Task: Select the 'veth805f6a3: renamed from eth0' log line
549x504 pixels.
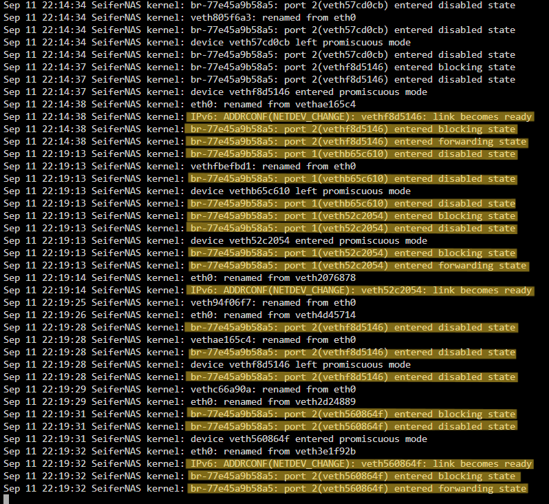Action: 180,17
